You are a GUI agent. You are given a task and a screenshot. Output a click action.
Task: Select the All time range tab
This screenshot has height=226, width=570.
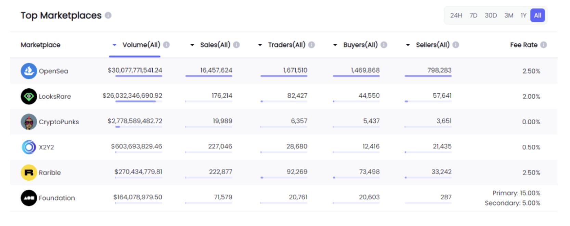point(537,15)
